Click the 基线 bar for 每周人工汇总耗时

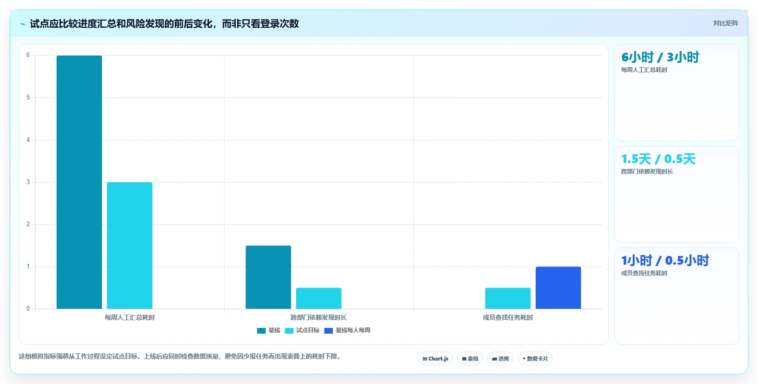pos(79,182)
